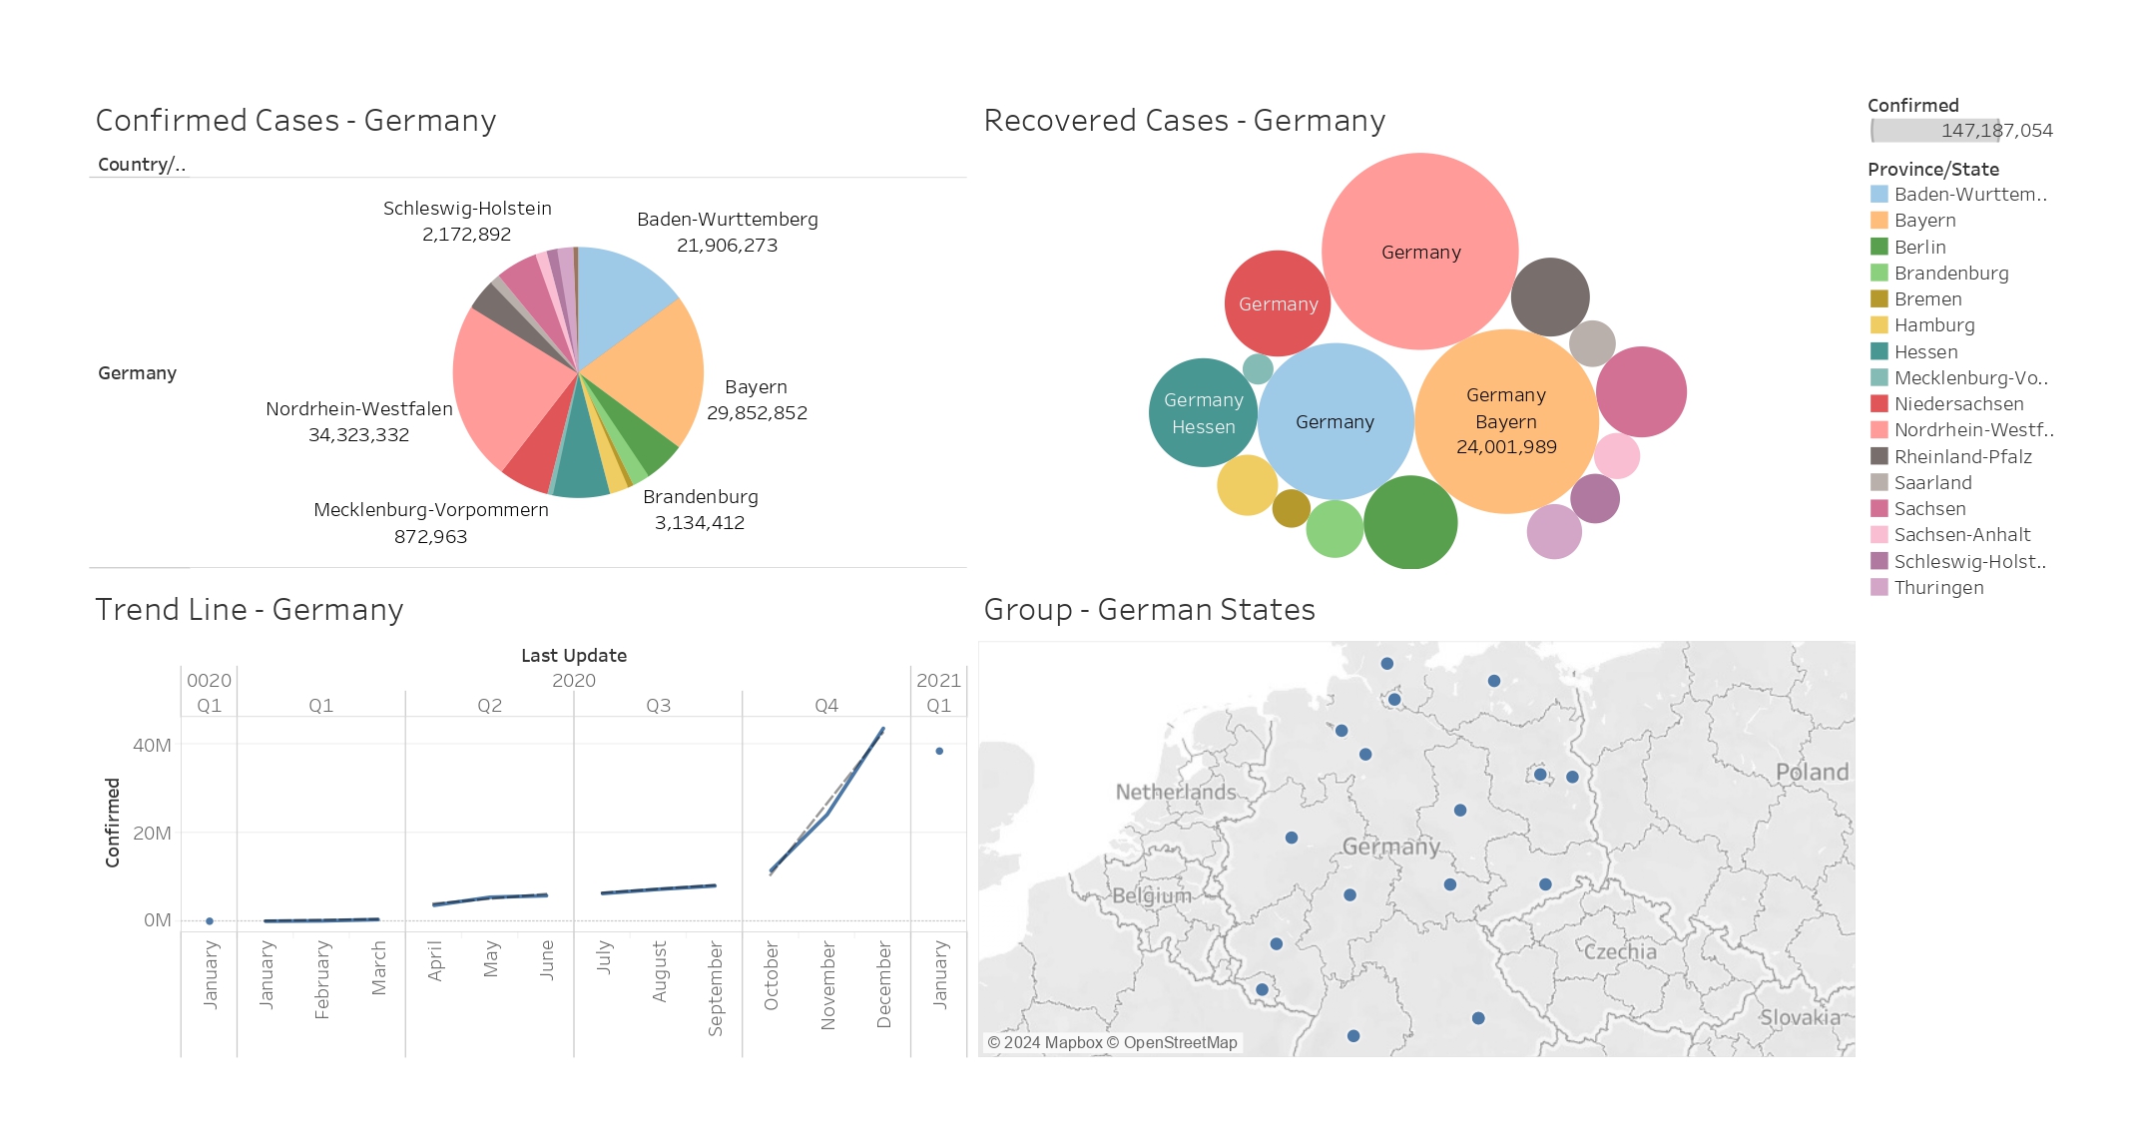
Task: Open the Mapbox attribution link
Action: tap(1044, 1043)
